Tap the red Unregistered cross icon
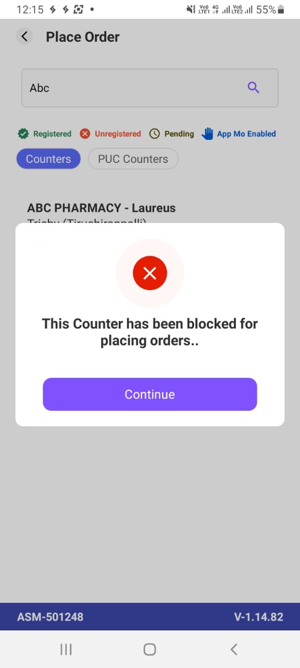Image resolution: width=300 pixels, height=668 pixels. 85,134
